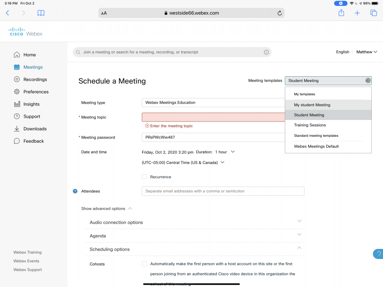Expand the Agenda section
This screenshot has height=287, width=383.
194,236
